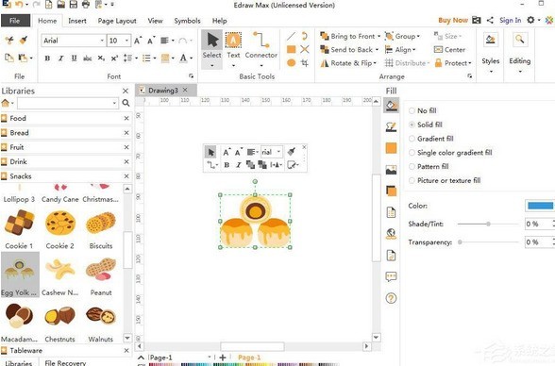Apply subscript formatting
The height and width of the screenshot is (366, 555).
pyautogui.click(x=101, y=58)
